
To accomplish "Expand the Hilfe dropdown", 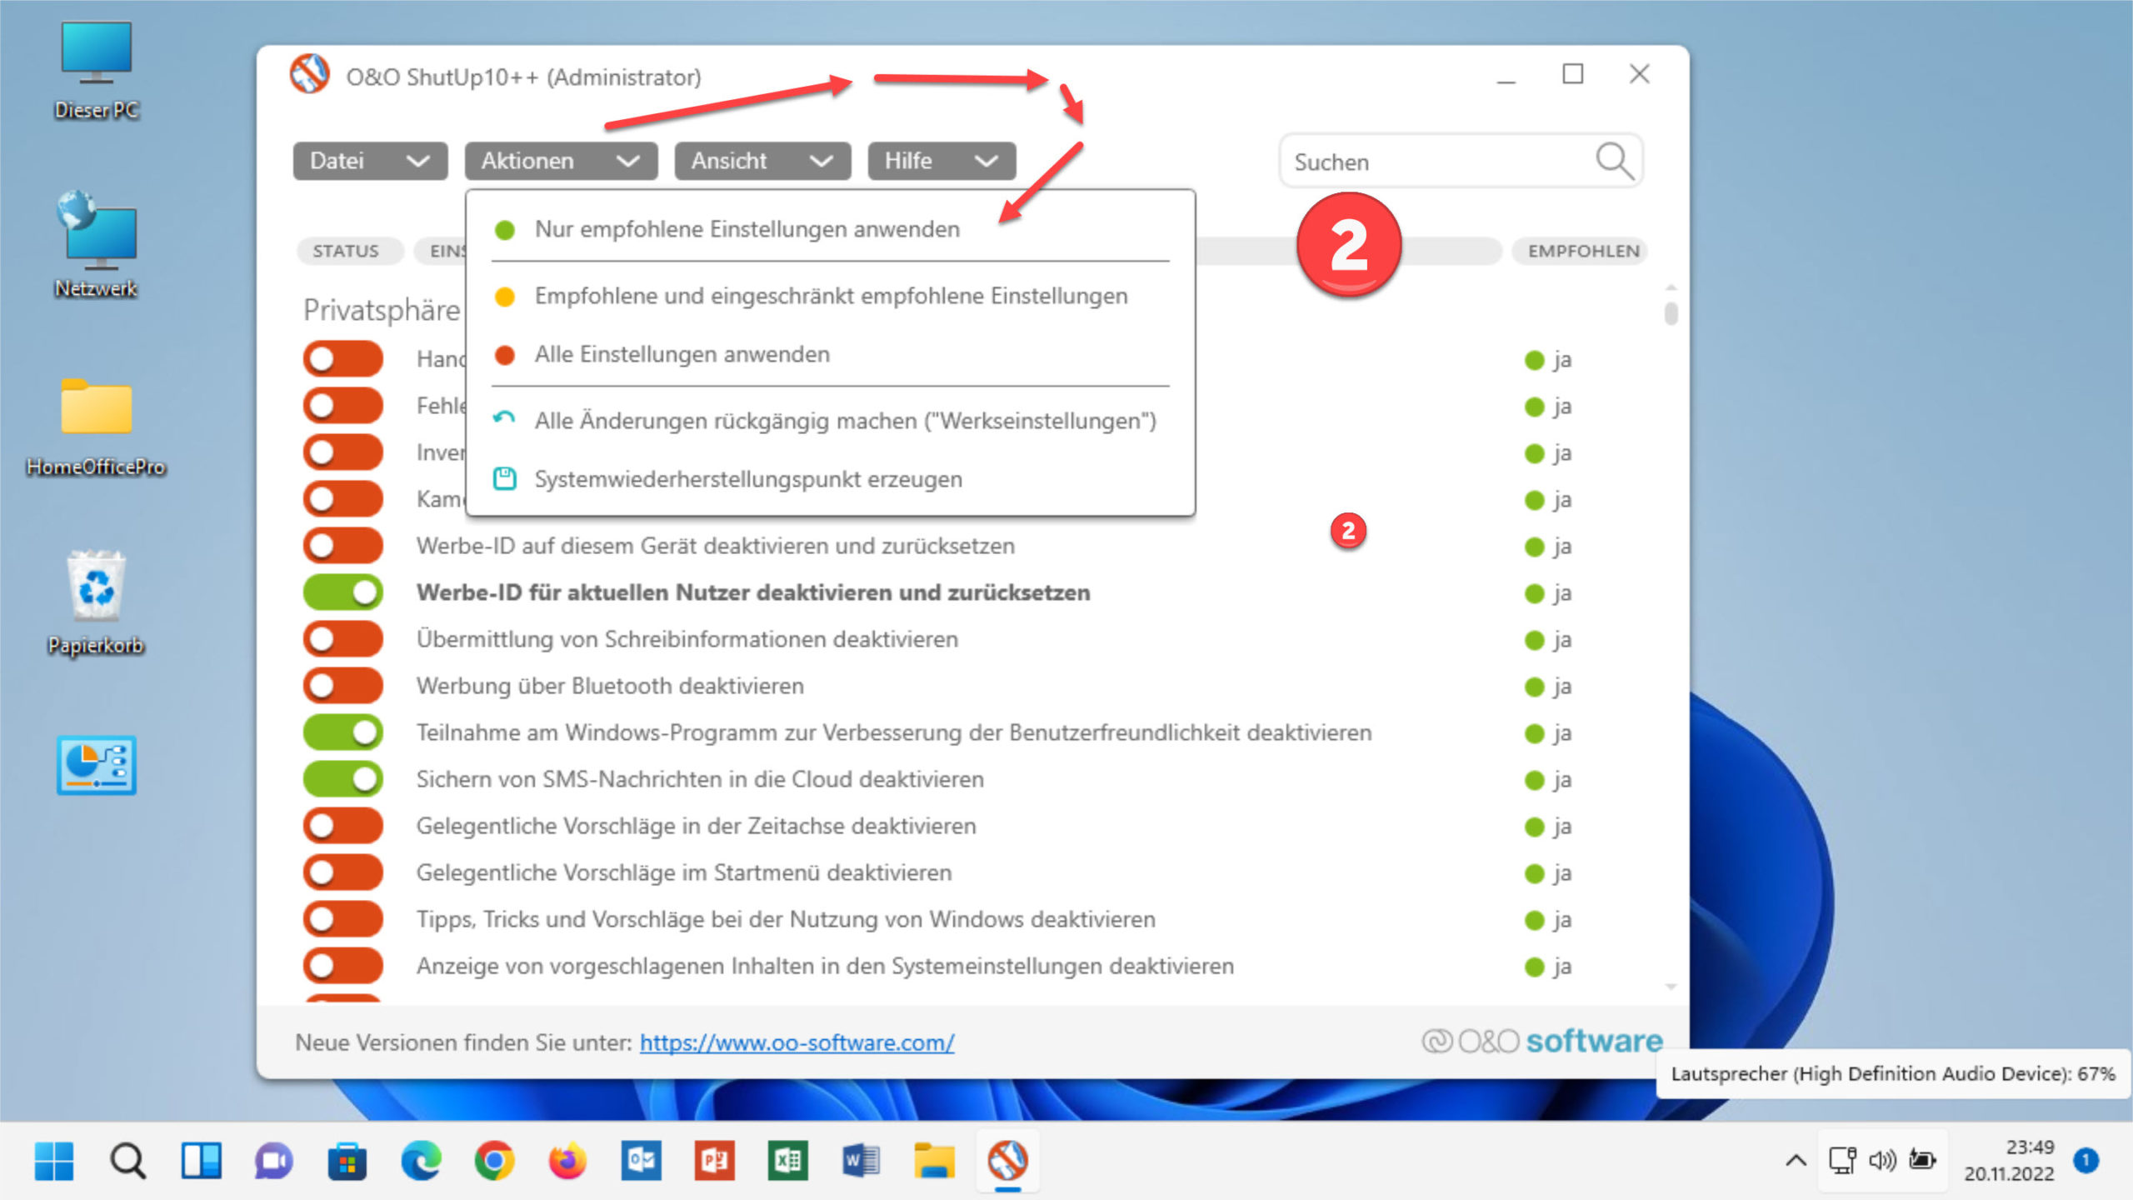I will tap(941, 161).
